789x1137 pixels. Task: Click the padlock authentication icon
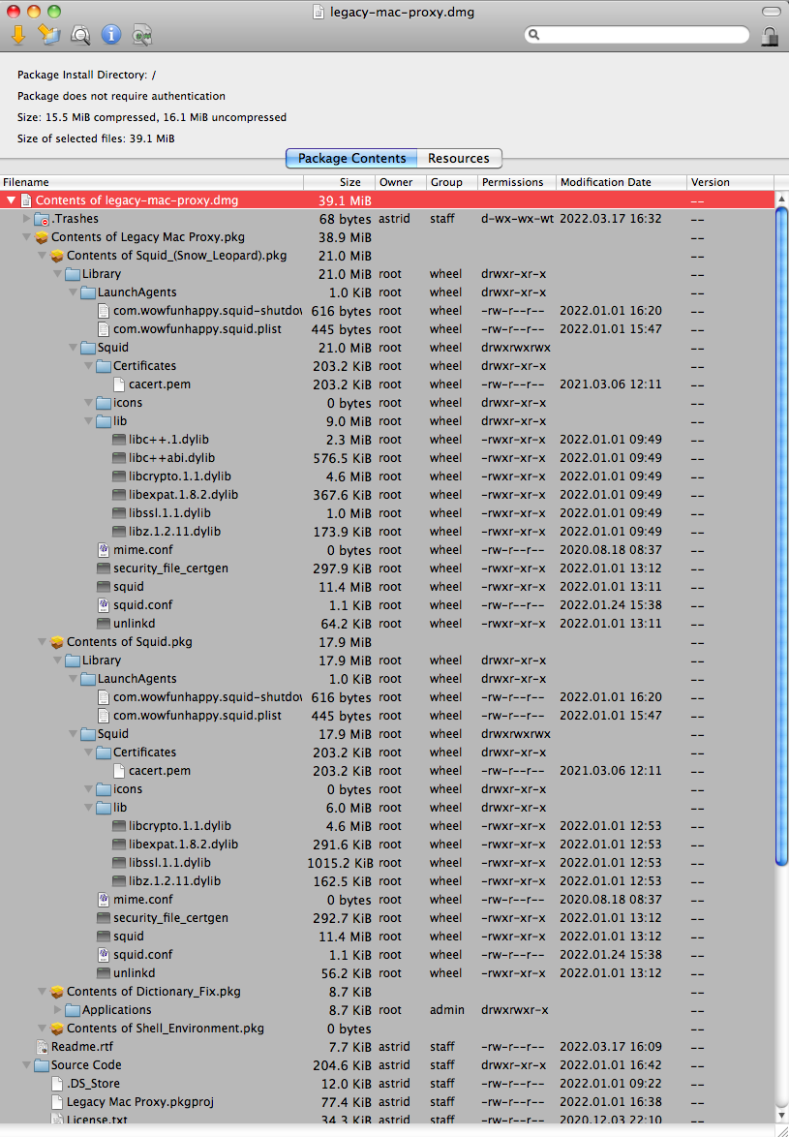[x=771, y=36]
